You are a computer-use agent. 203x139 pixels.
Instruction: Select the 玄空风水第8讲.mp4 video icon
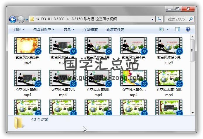coord(98,78)
